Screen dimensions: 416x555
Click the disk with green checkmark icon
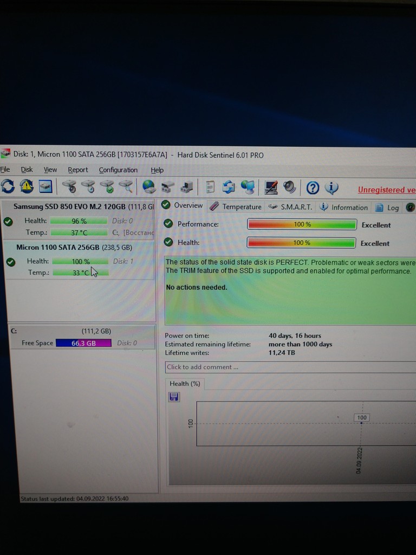point(107,186)
